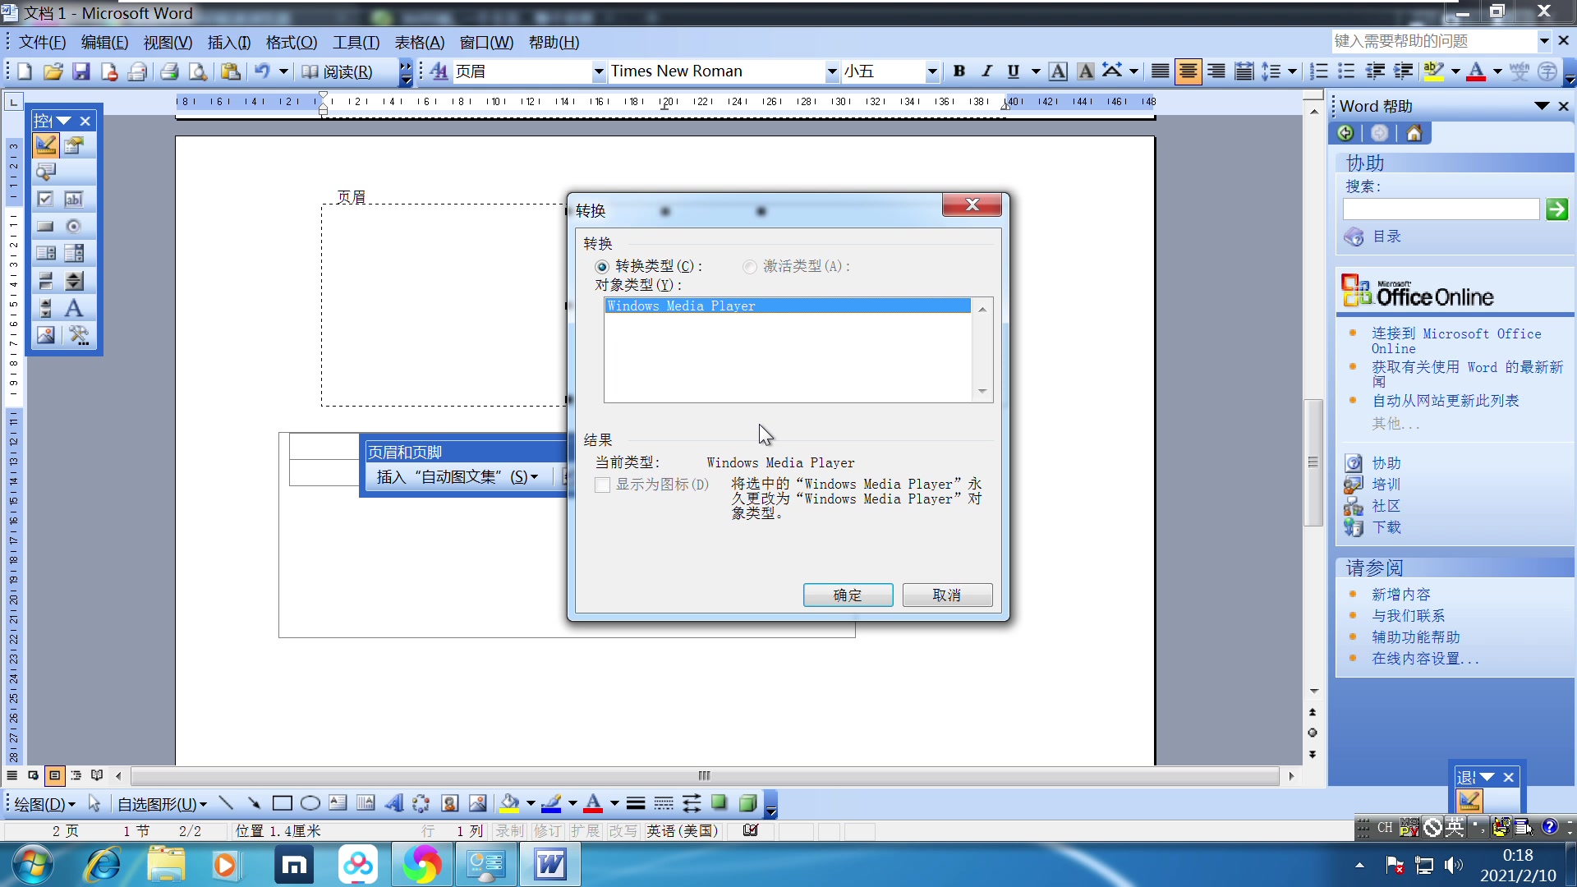Open the font size dropdown 小五
This screenshot has width=1577, height=887.
pyautogui.click(x=931, y=71)
